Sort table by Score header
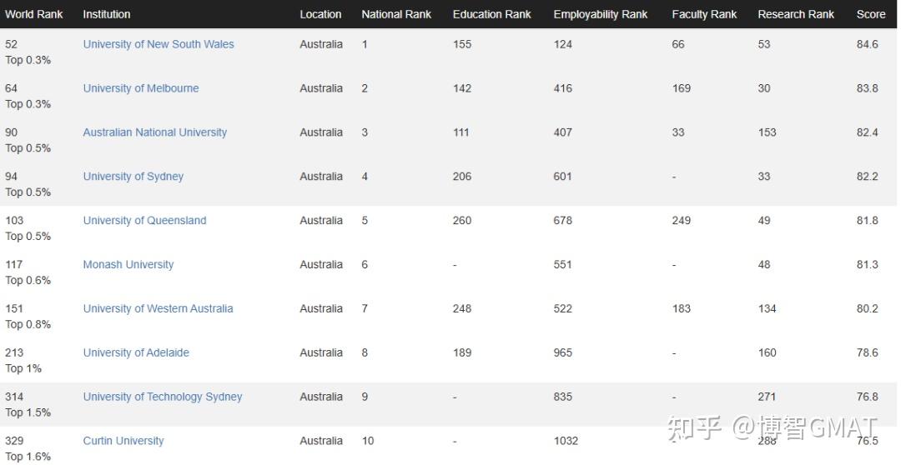This screenshot has height=465, width=901. click(871, 14)
